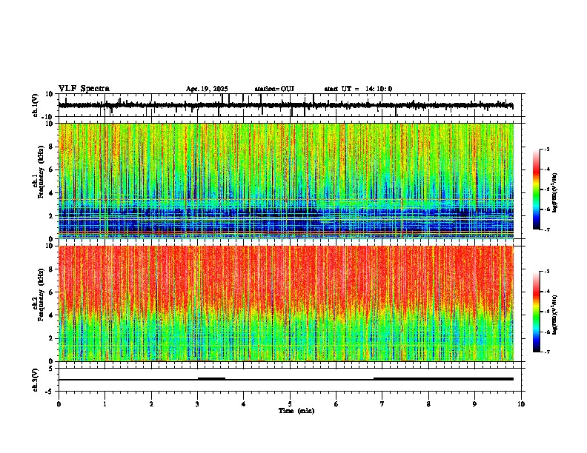The width and height of the screenshot is (587, 453).
Task: Click the "10" tick of the ch.1(V) waveform axis
Action: tap(50, 94)
